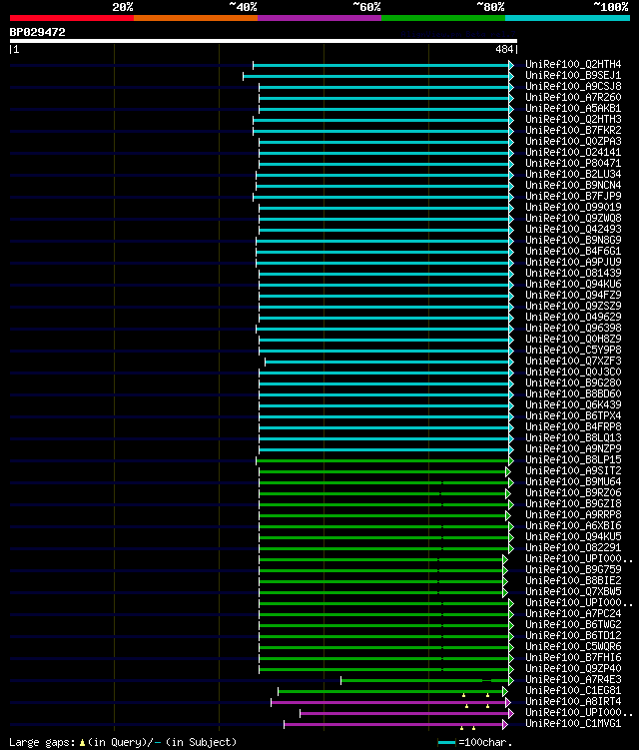Select label UniRef100_A7PC24

coord(573,614)
